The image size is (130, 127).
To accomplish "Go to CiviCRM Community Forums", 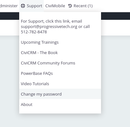I will click(60, 63).
